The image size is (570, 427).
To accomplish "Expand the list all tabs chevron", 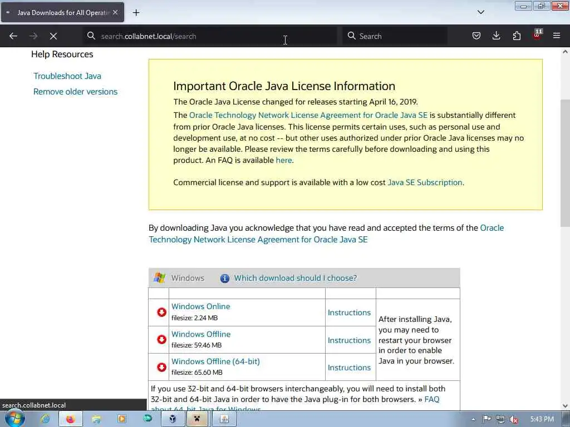I will (x=481, y=12).
